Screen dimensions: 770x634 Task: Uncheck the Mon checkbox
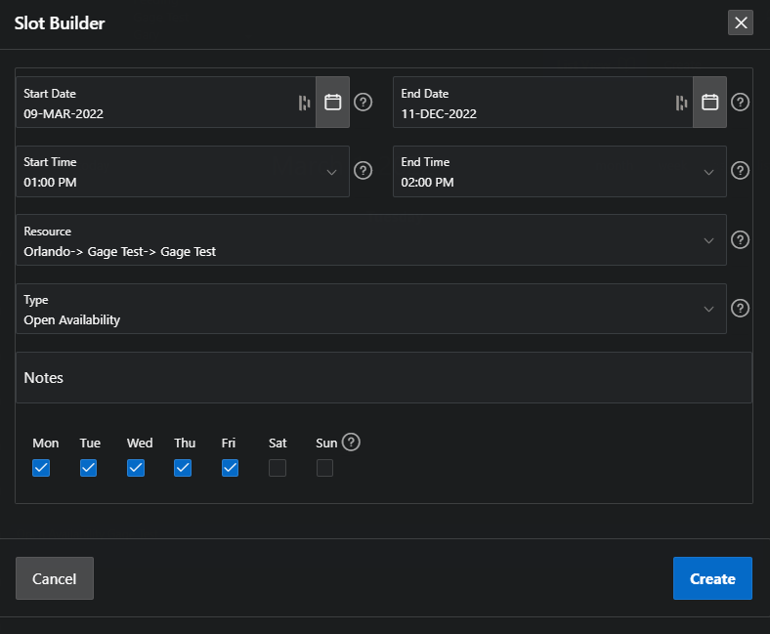coord(41,468)
